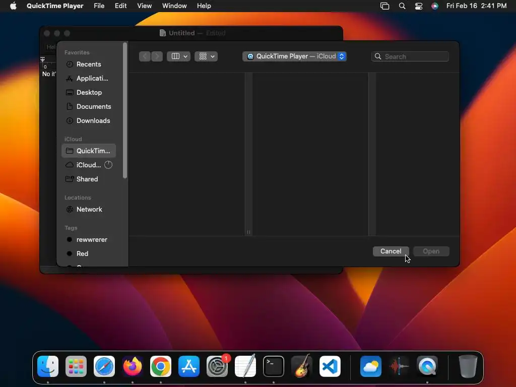Open Network location in the sidebar
Viewport: 516px width, 387px height.
point(89,209)
